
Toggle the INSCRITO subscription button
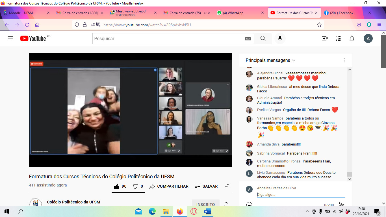[205, 204]
